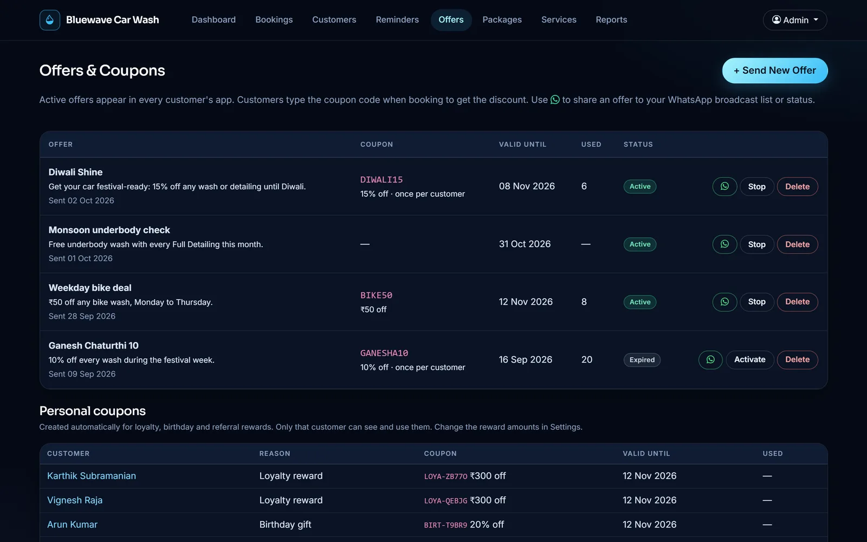The height and width of the screenshot is (542, 867).
Task: Click the Bluewave Car Wash brand name
Action: click(113, 20)
